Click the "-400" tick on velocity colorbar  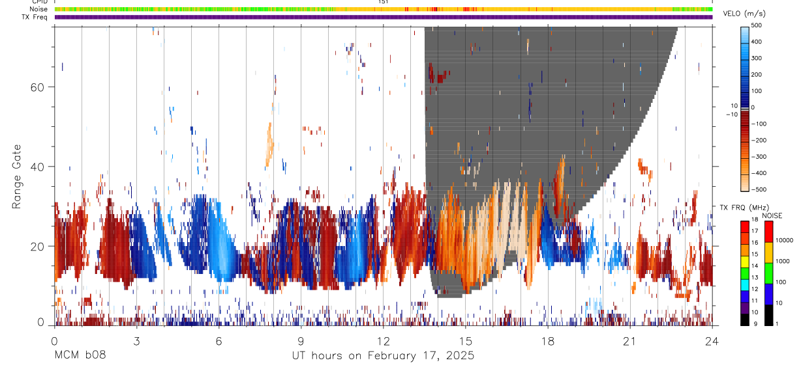point(759,173)
